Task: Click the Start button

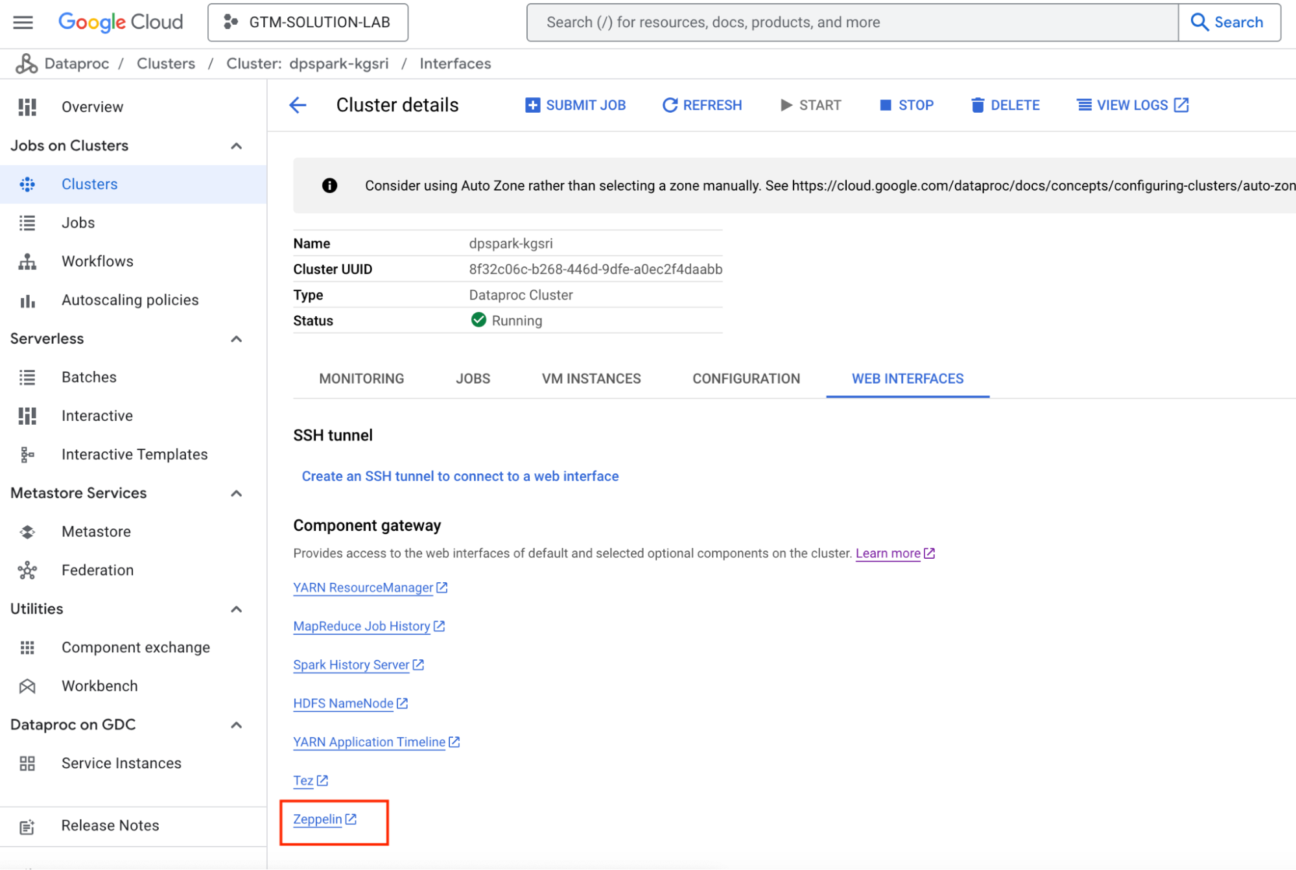Action: [x=810, y=105]
